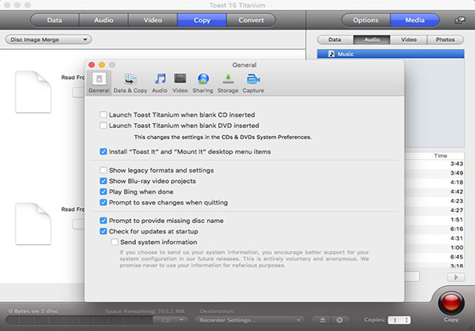The height and width of the screenshot is (331, 475).
Task: Select the track with time 6:45
Action: 434,257
